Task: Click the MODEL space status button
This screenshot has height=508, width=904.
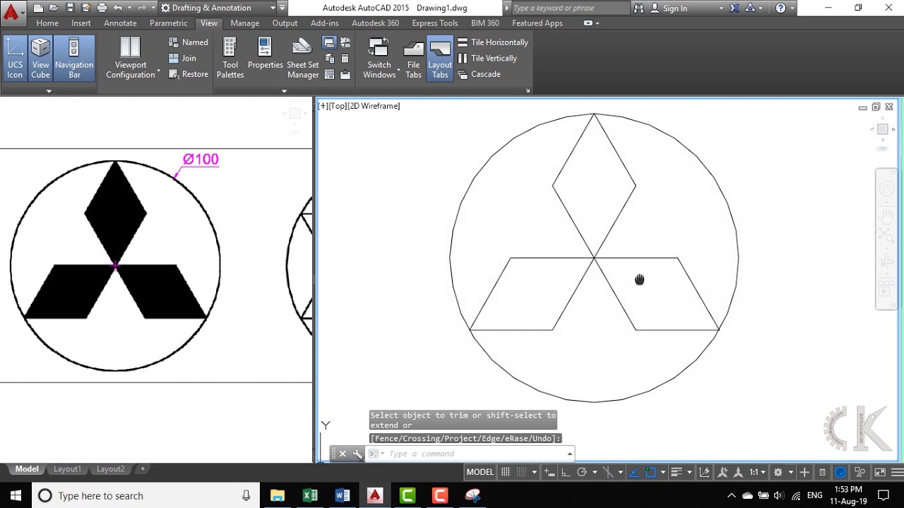Action: point(480,472)
